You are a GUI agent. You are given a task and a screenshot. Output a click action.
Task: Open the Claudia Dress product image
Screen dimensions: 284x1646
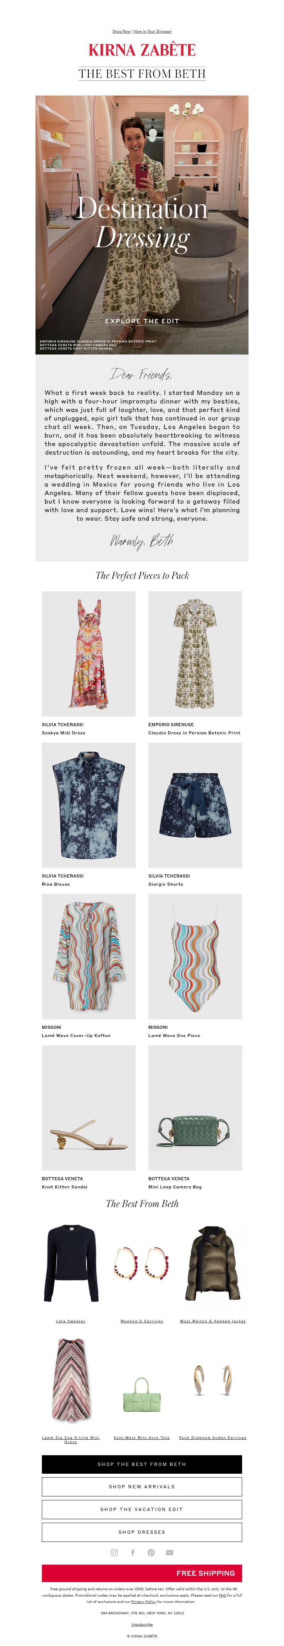(x=195, y=653)
